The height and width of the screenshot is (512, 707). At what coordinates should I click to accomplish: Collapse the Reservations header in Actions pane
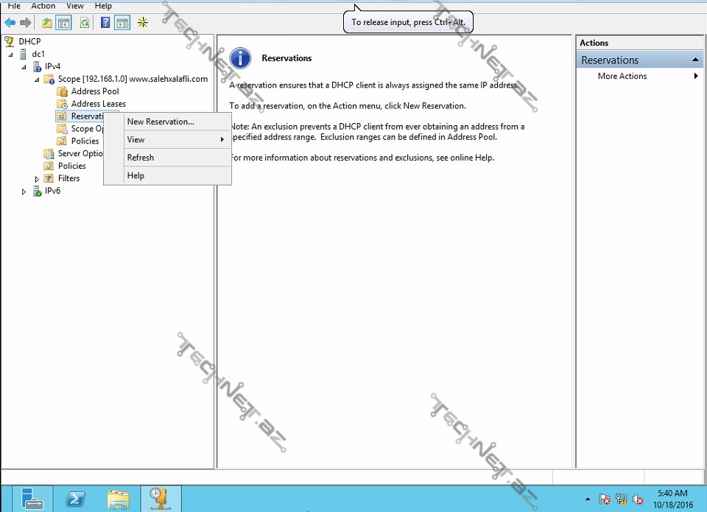(694, 60)
